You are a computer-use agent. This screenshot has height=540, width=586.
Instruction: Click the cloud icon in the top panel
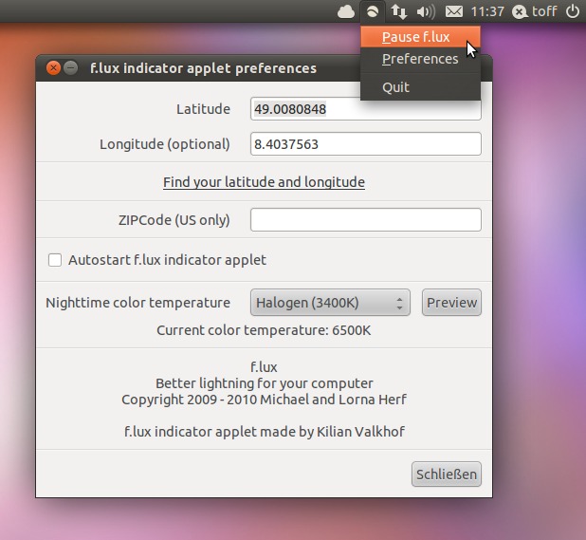click(x=345, y=11)
